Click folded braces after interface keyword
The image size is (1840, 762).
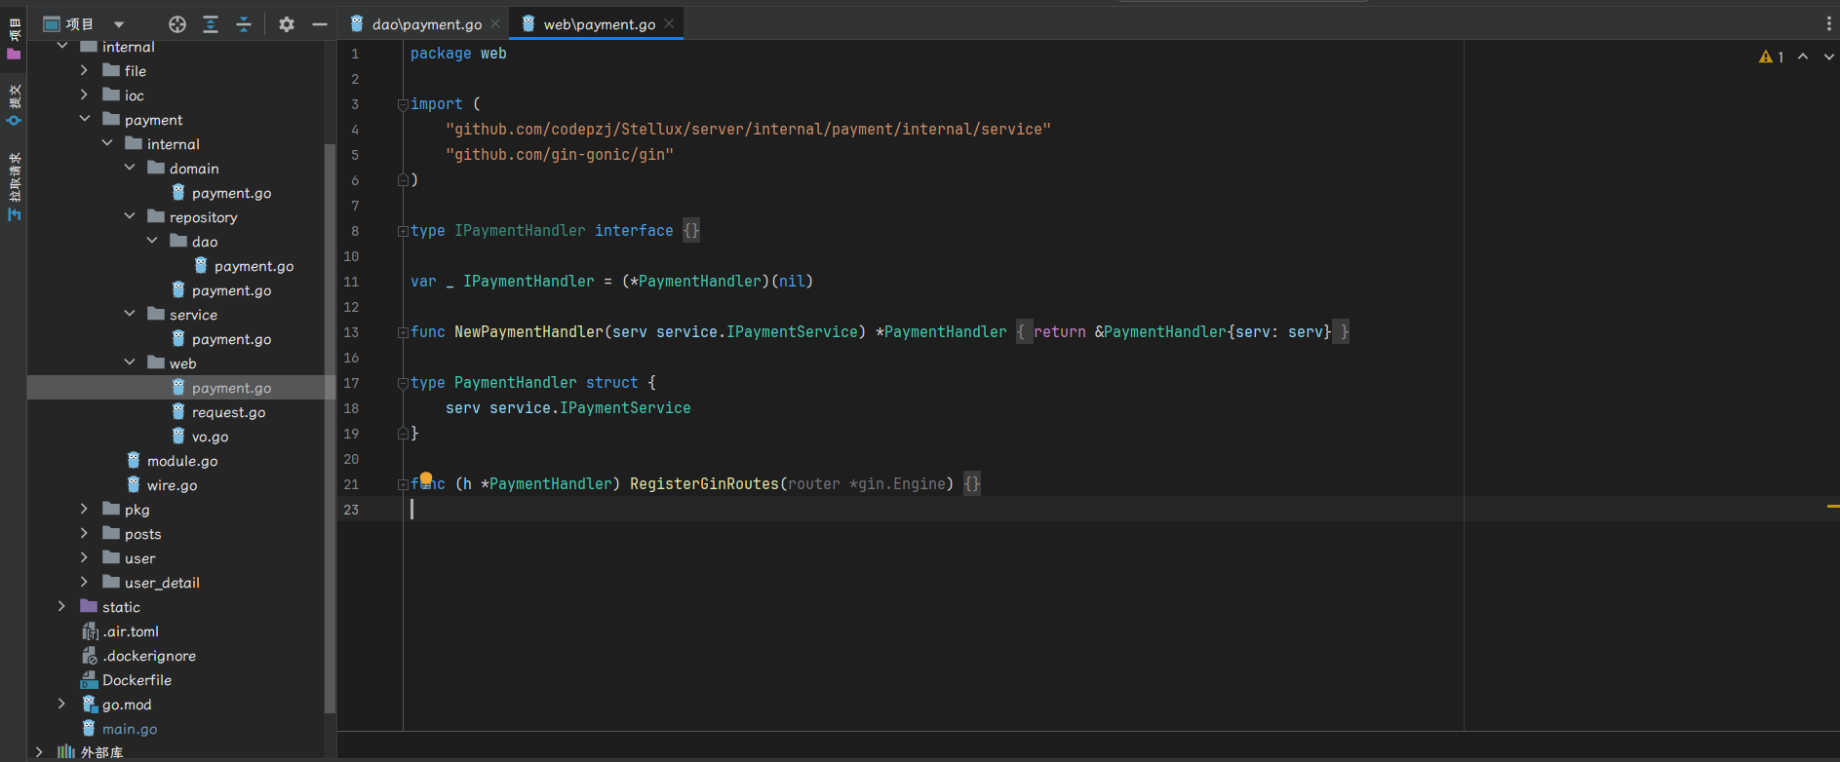(x=691, y=231)
